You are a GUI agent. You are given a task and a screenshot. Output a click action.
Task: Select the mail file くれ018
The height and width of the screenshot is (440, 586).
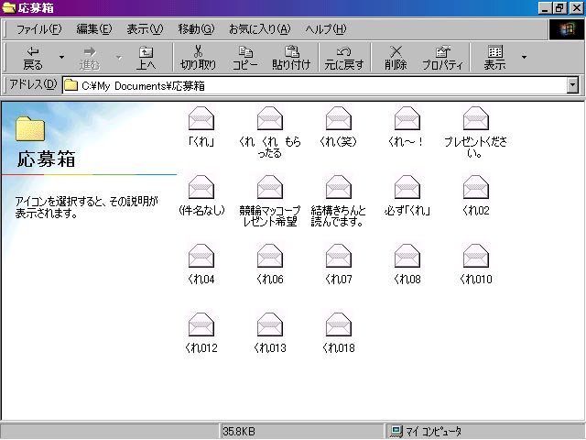338,325
